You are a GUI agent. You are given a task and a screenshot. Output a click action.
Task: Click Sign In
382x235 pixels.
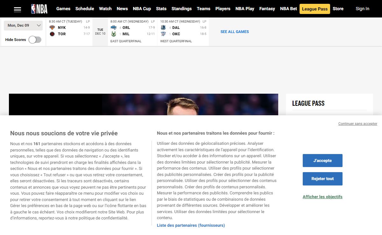point(363,9)
